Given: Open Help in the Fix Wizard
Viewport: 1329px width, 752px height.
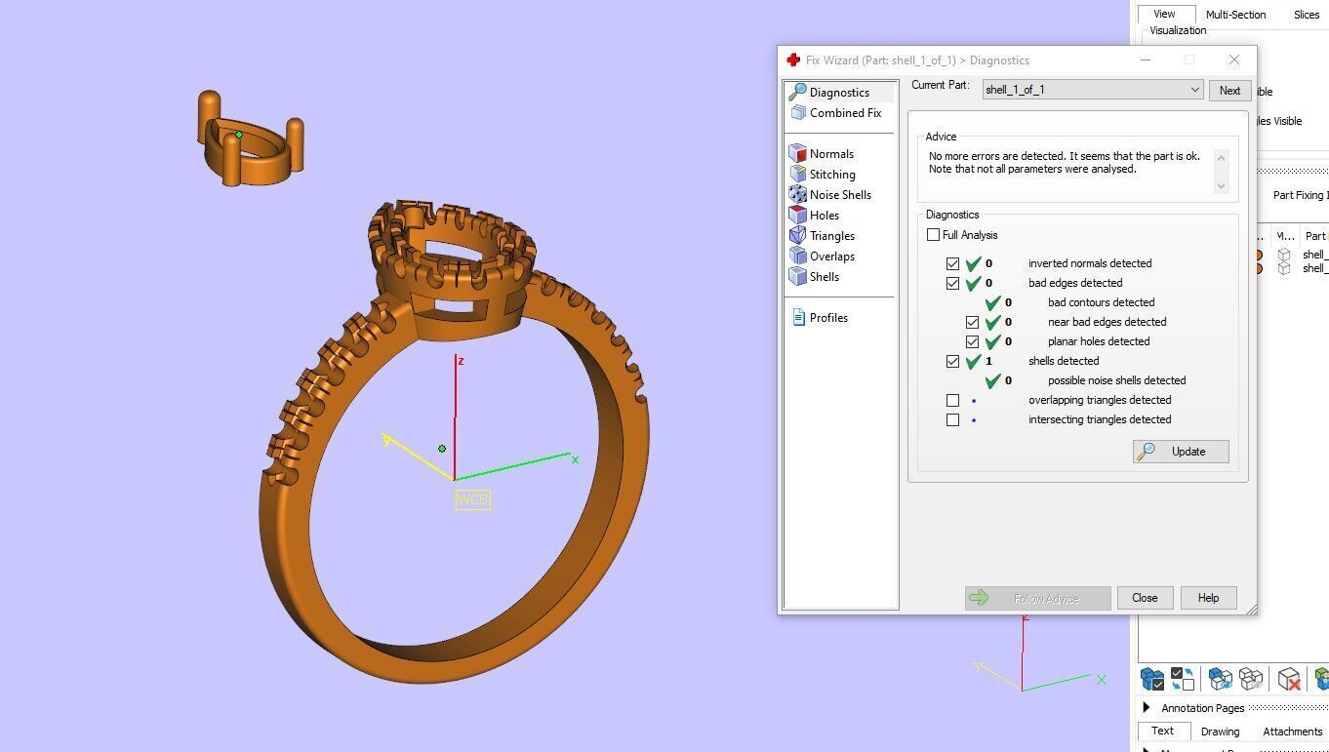Looking at the screenshot, I should (1208, 598).
